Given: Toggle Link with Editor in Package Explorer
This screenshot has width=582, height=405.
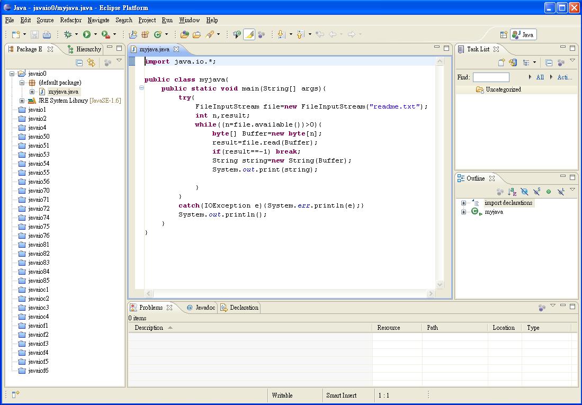Looking at the screenshot, I should (x=91, y=63).
